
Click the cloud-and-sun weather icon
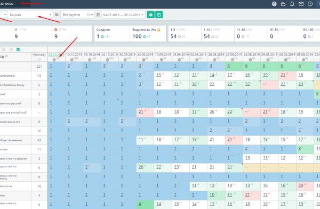coord(283,4)
